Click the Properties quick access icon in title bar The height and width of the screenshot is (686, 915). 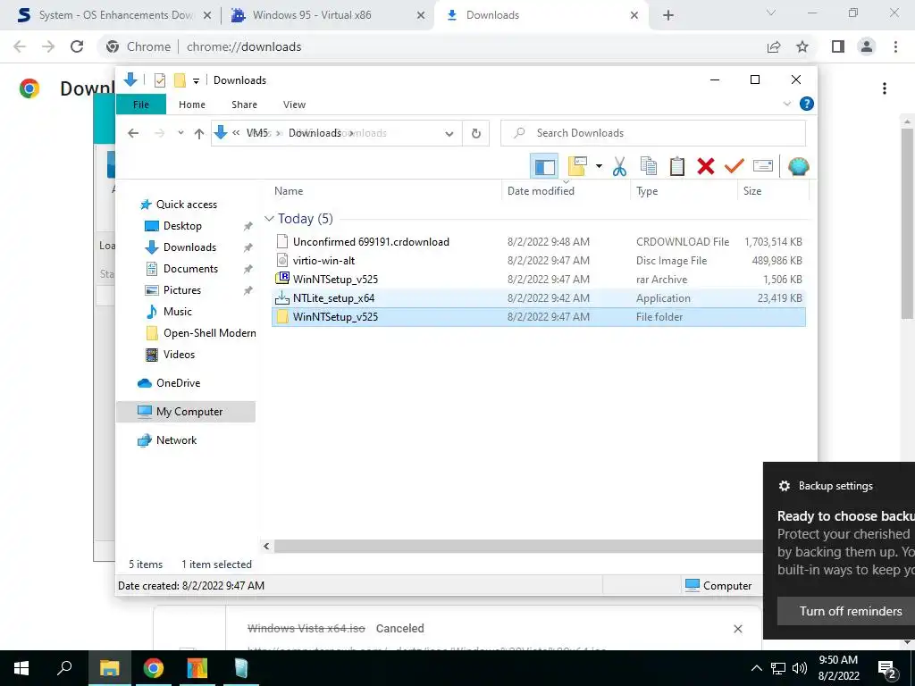point(160,79)
